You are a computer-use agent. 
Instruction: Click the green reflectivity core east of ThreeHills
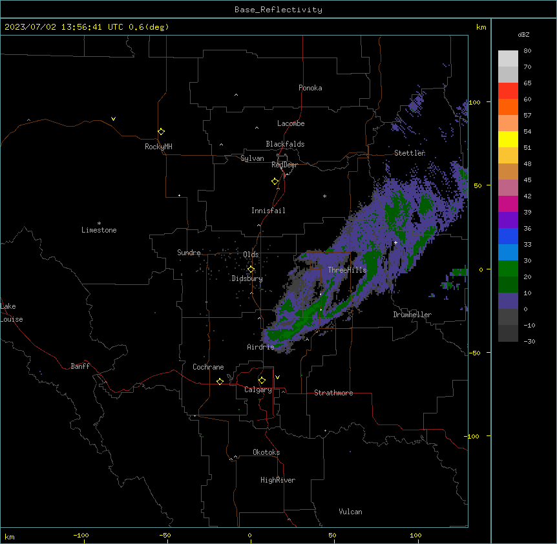tap(372, 264)
